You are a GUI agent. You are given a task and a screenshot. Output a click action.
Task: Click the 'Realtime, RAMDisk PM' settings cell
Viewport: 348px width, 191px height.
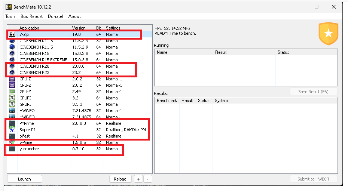click(x=126, y=130)
